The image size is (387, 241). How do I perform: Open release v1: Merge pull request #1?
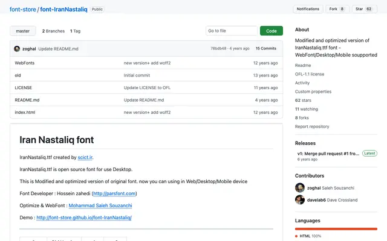[x=328, y=154]
